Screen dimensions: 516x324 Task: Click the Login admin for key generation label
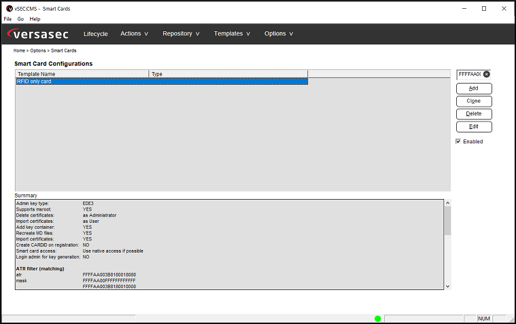pos(48,257)
